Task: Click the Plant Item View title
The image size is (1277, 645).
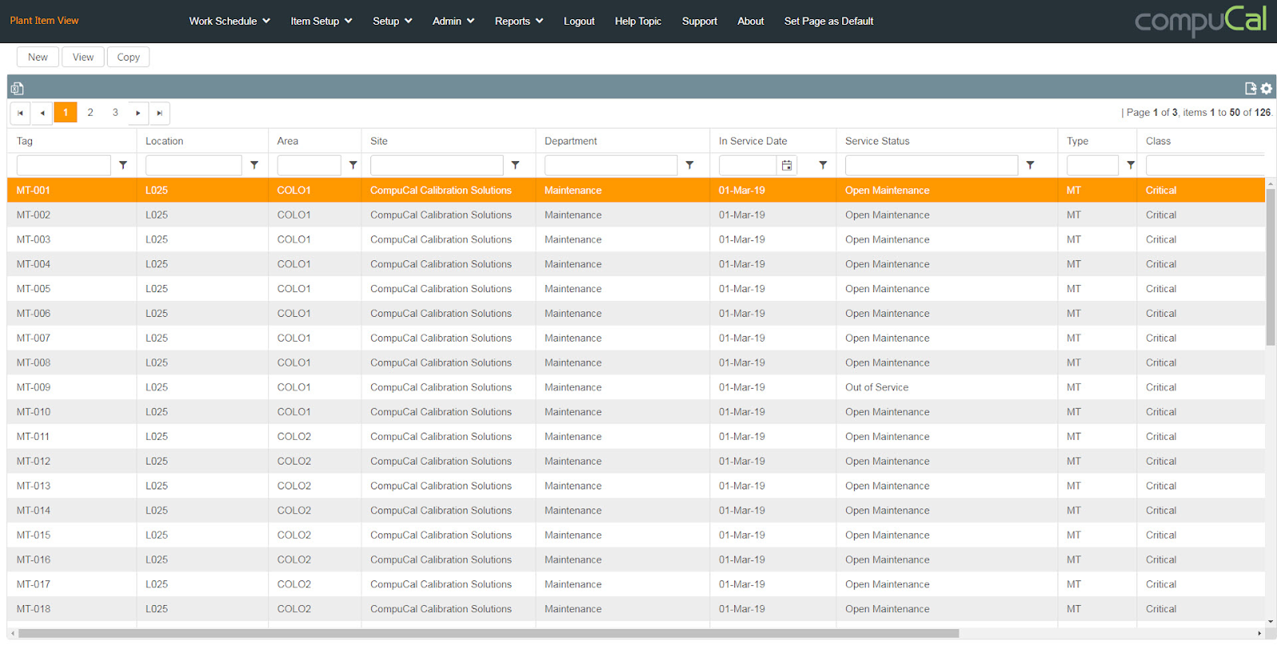Action: pyautogui.click(x=45, y=21)
